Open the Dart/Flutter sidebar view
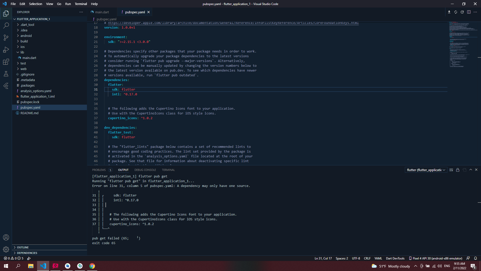481x271 pixels. pyautogui.click(x=6, y=86)
